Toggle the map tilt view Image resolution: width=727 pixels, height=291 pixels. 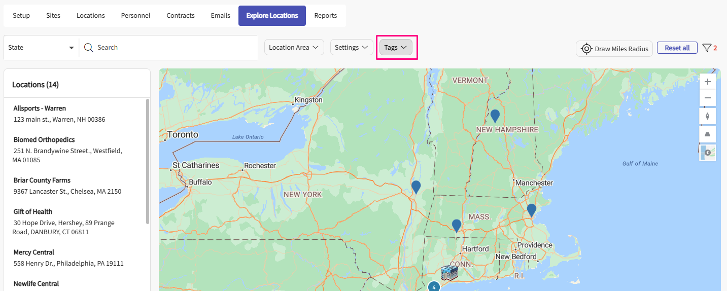tap(707, 134)
